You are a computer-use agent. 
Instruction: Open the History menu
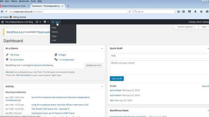(14, 1)
